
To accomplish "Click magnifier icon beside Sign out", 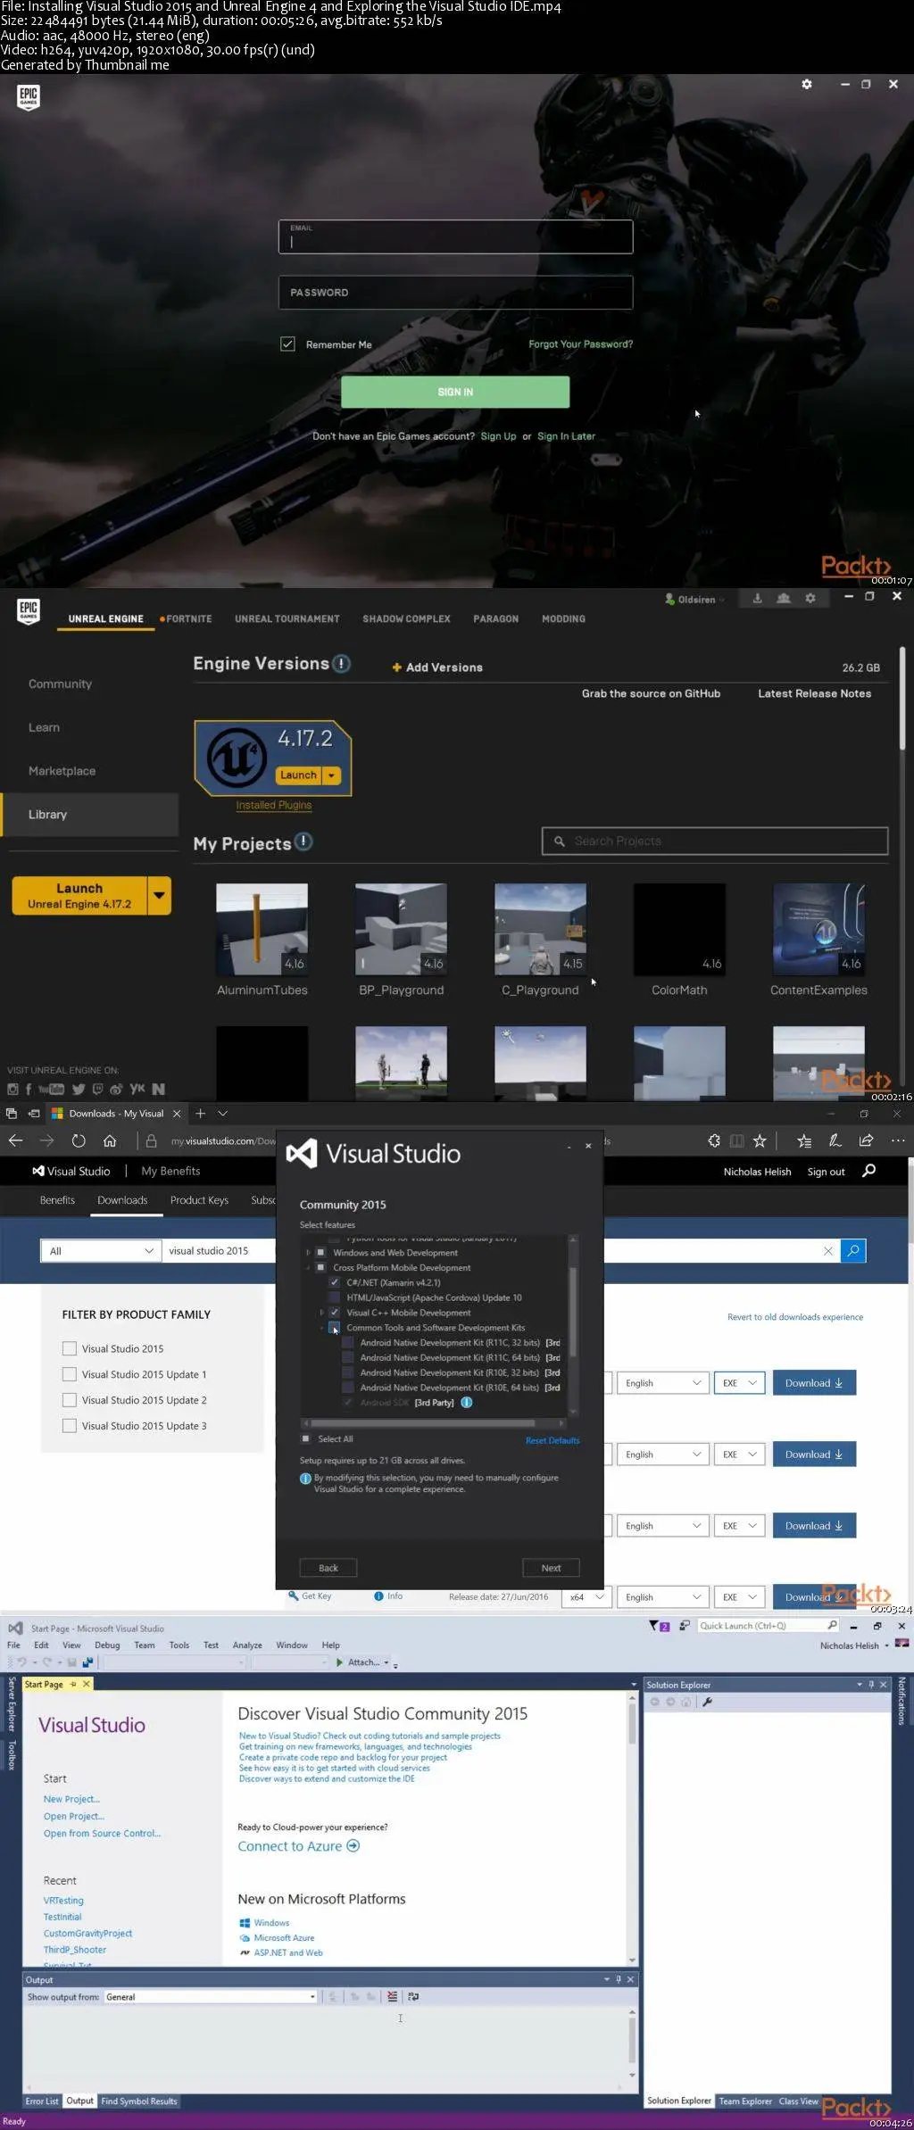I will pos(869,1171).
